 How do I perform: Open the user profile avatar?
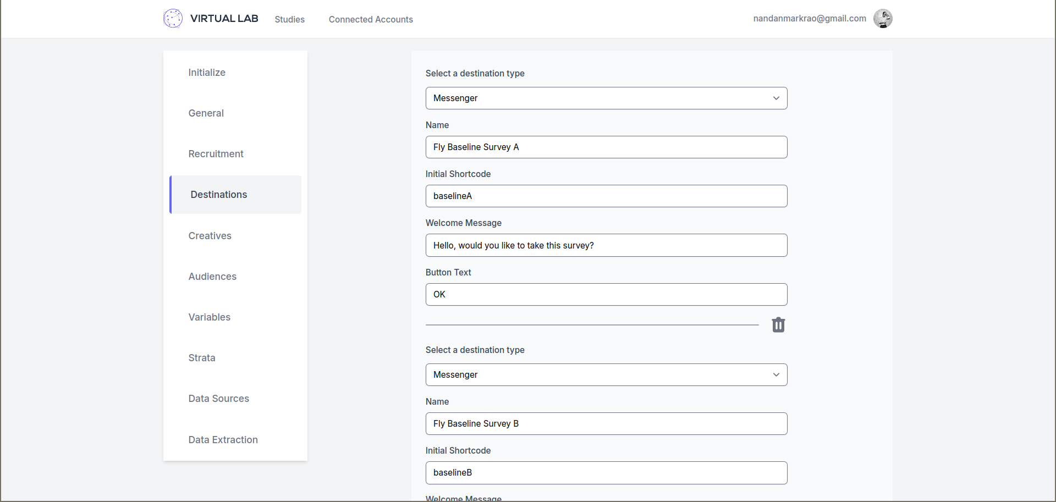pyautogui.click(x=883, y=18)
